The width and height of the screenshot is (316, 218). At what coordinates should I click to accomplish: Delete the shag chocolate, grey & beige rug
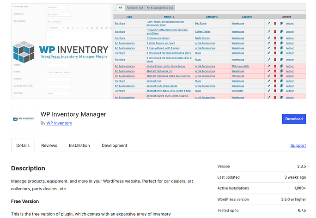(275, 60)
